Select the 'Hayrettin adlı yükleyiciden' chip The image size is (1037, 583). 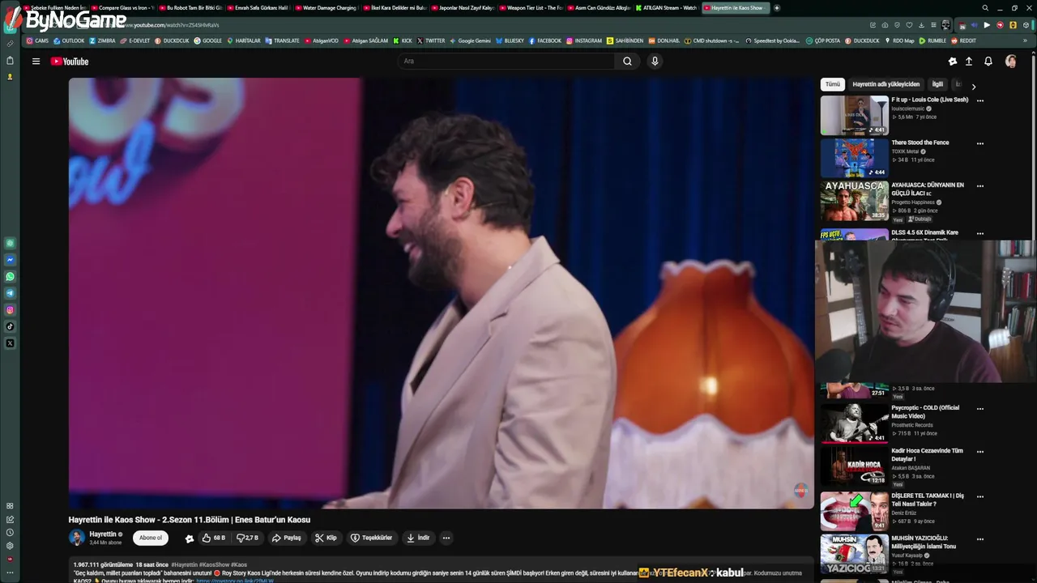click(x=886, y=84)
